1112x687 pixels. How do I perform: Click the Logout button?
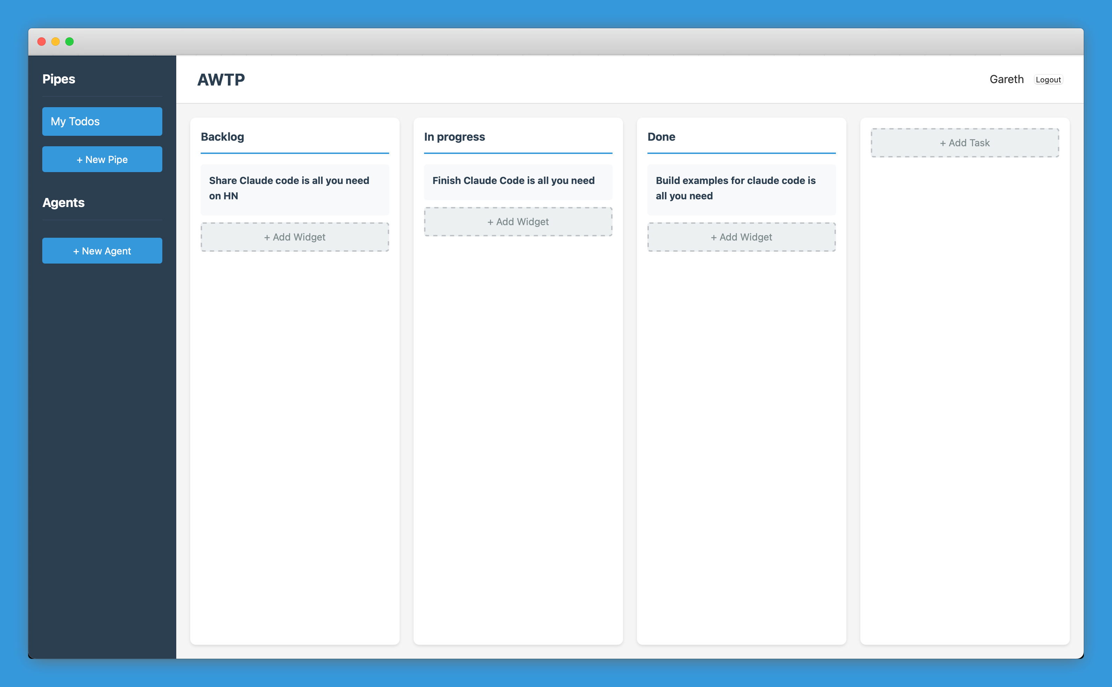pyautogui.click(x=1048, y=80)
